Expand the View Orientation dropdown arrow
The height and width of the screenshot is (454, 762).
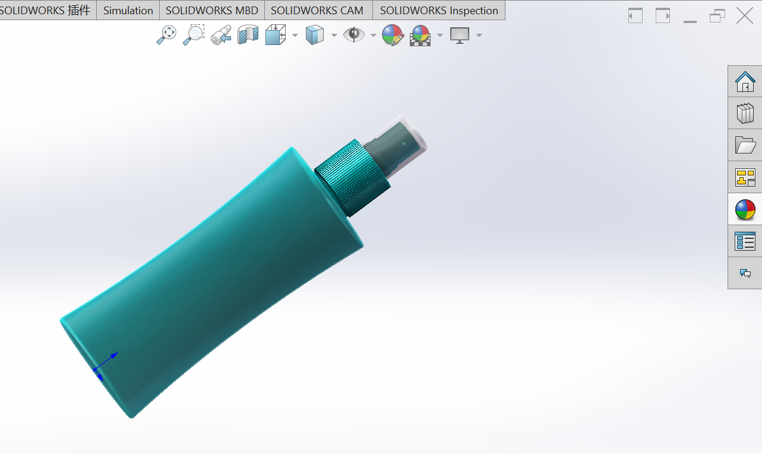pyautogui.click(x=295, y=36)
